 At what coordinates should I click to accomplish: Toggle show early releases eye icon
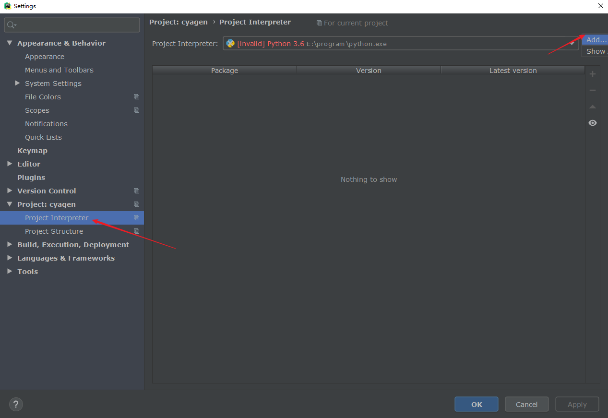pyautogui.click(x=593, y=123)
